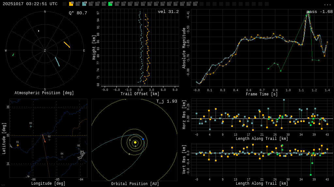
Task: Open the three-dot overflow menu
Action: (x=327, y=4)
